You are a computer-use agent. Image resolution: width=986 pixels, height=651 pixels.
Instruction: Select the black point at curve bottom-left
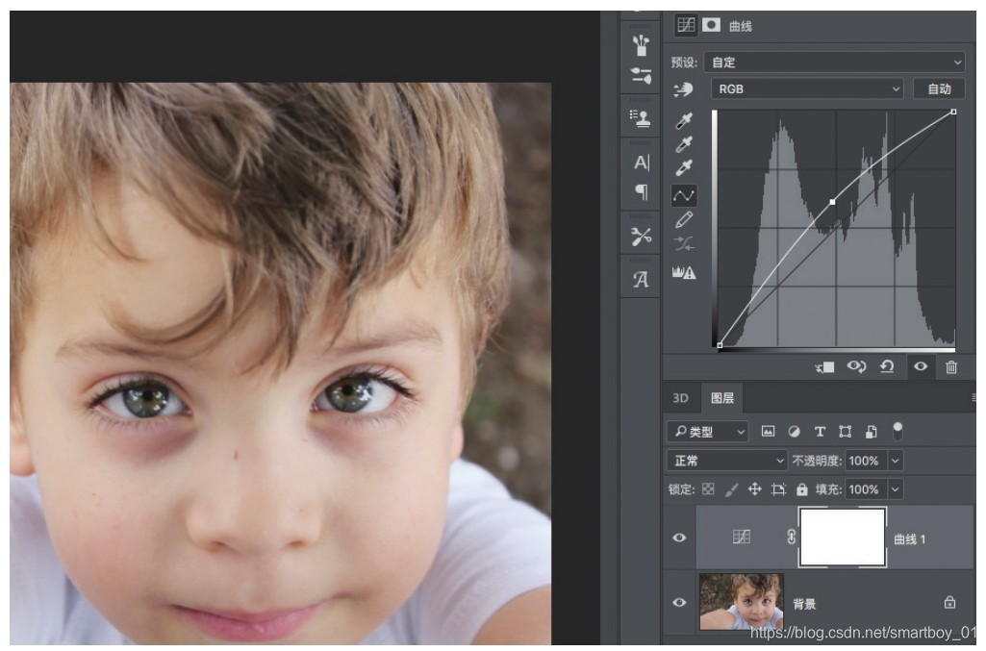(720, 345)
